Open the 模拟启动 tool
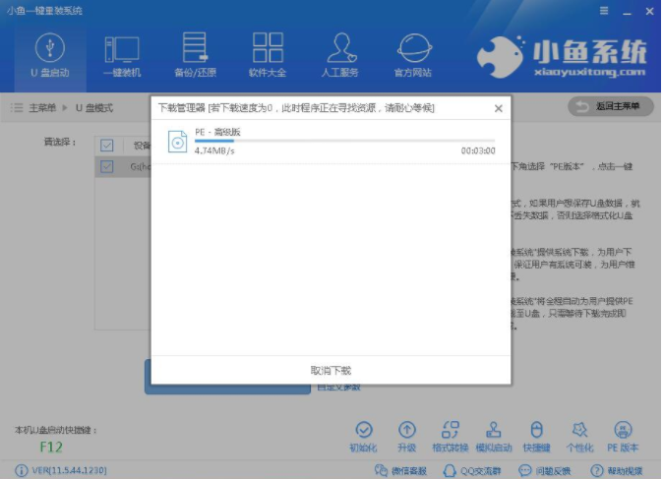The width and height of the screenshot is (663, 479). (x=494, y=430)
